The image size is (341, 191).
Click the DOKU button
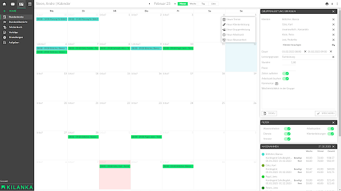269,113
